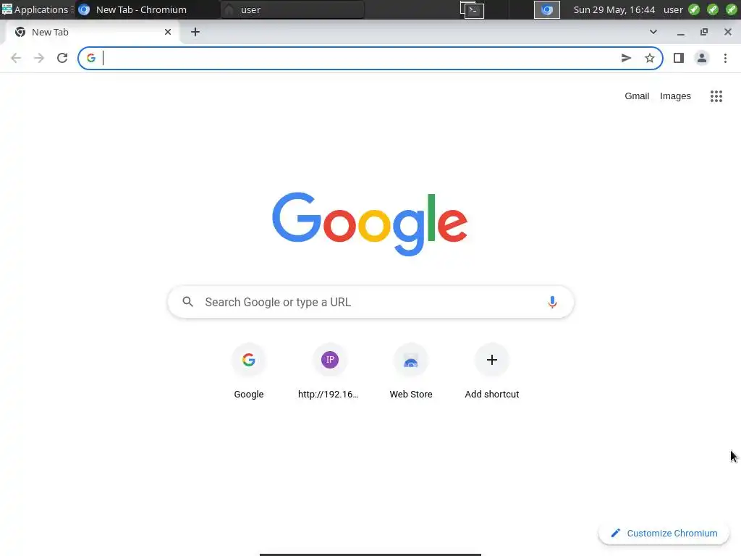Open the http://192.16... shortcut tile
Screen dimensions: 741x556
click(x=329, y=371)
